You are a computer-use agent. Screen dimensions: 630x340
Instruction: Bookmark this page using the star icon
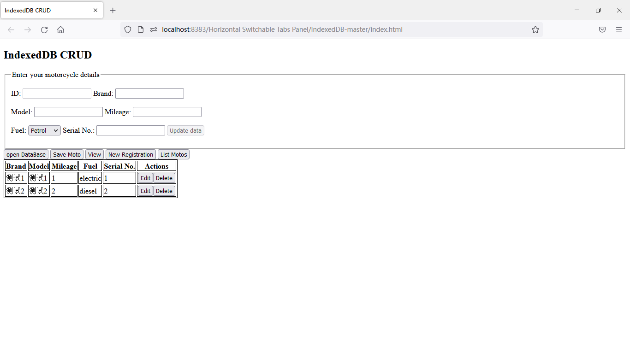[535, 29]
